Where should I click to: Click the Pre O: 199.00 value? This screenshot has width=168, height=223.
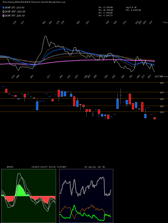pos(106,7)
